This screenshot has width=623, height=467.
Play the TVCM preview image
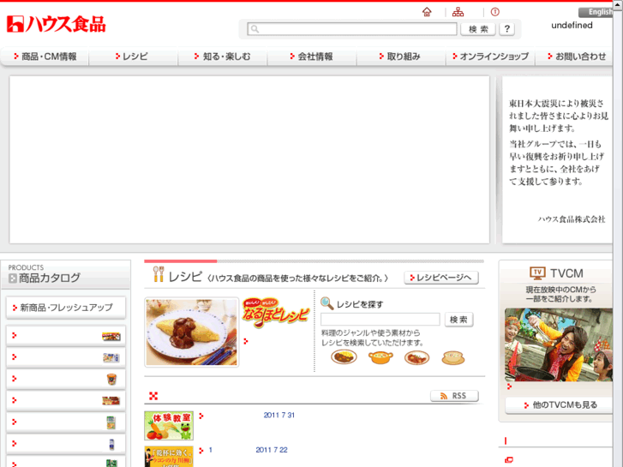(558, 345)
